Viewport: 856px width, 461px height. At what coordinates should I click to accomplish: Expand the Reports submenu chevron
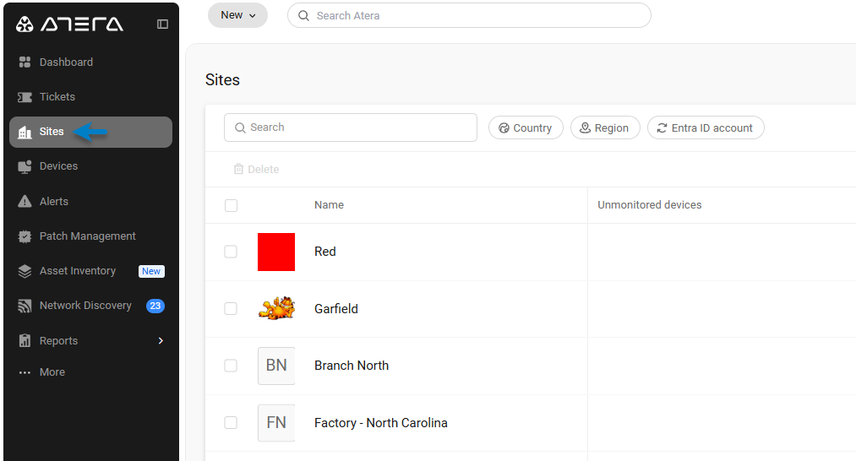pyautogui.click(x=161, y=340)
